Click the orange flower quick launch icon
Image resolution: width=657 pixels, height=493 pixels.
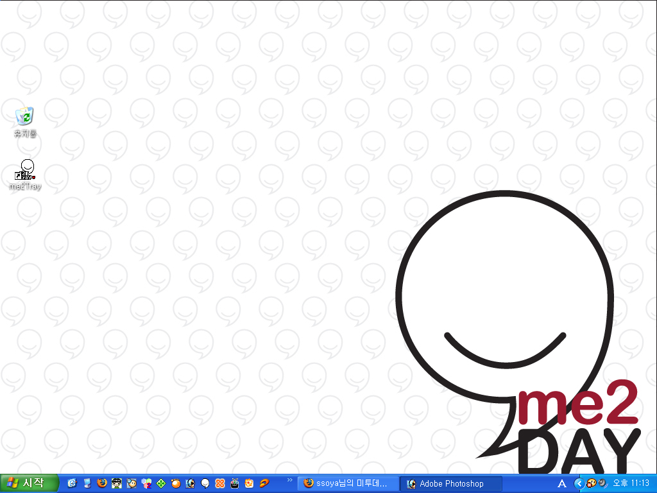[250, 483]
